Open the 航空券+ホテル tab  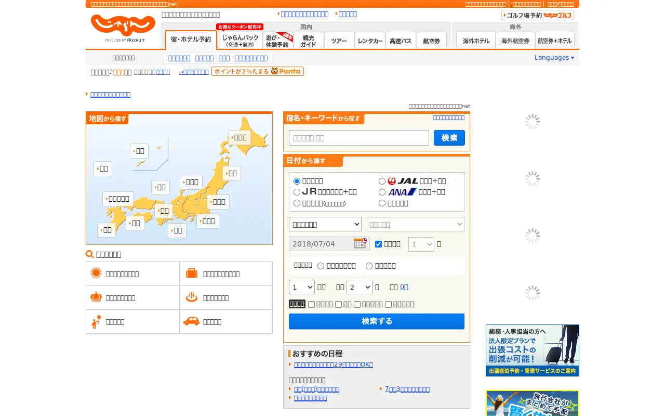555,41
